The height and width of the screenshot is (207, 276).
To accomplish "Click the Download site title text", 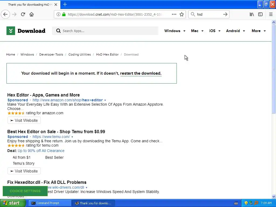I will coord(31,31).
